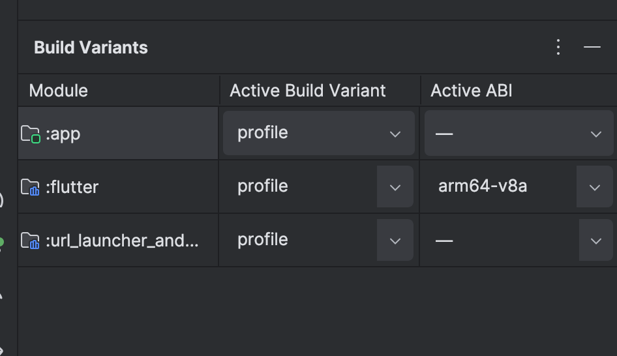
Task: Select the :app module row
Action: click(118, 134)
